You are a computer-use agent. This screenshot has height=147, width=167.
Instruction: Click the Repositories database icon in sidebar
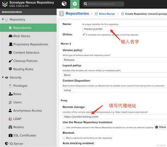tap(10, 28)
